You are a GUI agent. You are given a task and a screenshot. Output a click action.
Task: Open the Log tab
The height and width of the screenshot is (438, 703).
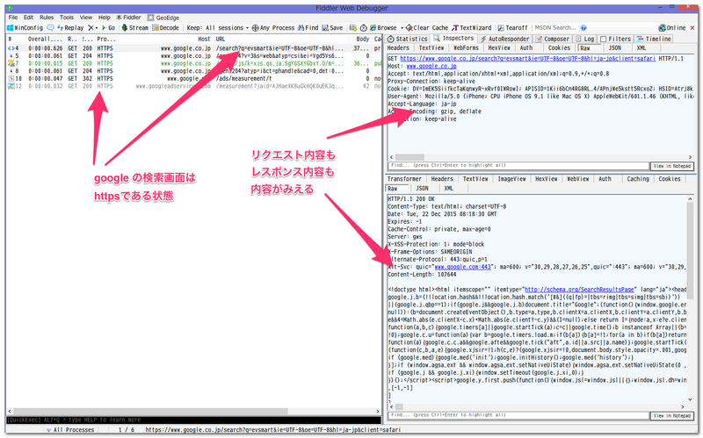585,39
